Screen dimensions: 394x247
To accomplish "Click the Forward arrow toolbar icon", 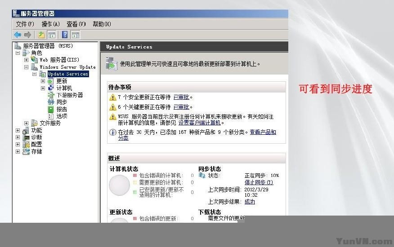I will click(27, 35).
